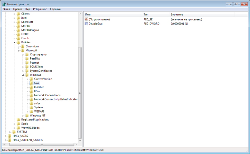
Task: Click the MozillaPlugins folder icon
Action: tap(18, 30)
